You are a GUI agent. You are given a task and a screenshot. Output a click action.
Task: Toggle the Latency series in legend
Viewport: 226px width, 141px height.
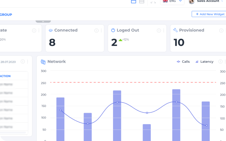tap(204, 62)
